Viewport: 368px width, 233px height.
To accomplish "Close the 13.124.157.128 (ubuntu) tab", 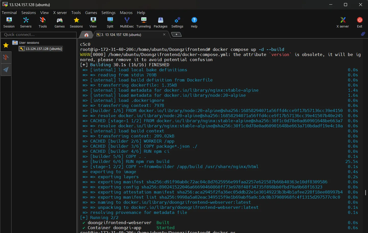I will pos(164,34).
